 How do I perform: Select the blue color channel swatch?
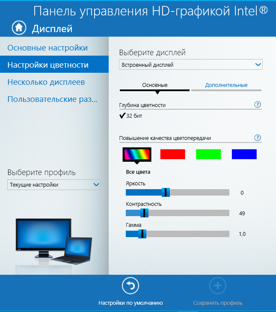[x=244, y=154]
